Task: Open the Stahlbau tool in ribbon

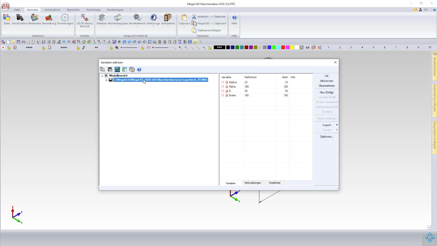Action: (x=102, y=18)
